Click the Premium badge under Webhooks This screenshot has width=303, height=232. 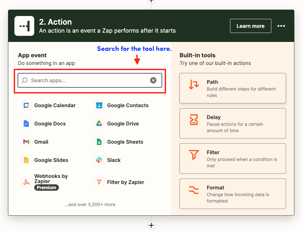coord(46,188)
